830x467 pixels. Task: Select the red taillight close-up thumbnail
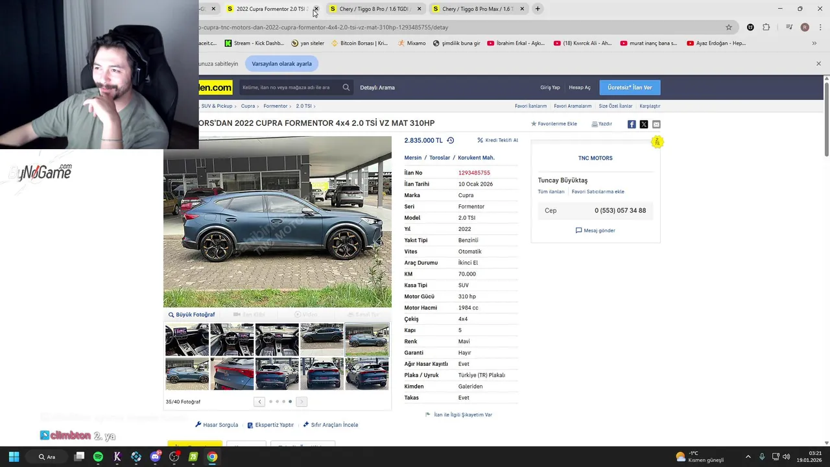click(232, 374)
